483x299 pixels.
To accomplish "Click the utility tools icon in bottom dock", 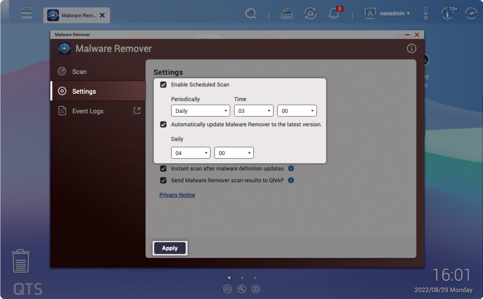I will pyautogui.click(x=242, y=289).
